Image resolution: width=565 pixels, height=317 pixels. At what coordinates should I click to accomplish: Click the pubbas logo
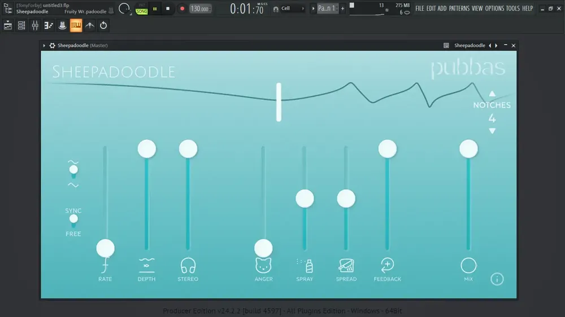click(x=468, y=69)
